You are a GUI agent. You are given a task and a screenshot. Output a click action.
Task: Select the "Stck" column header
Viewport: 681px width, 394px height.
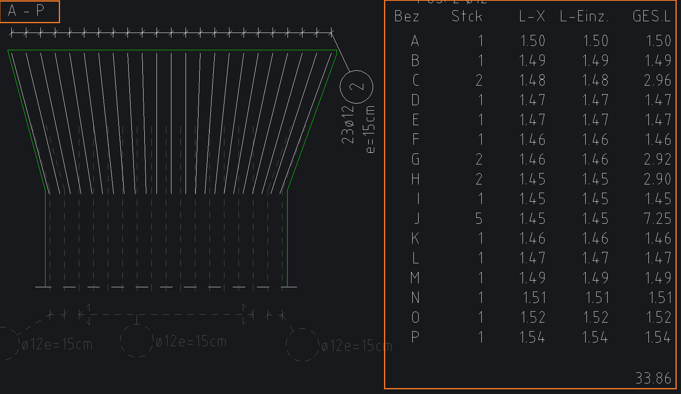pyautogui.click(x=467, y=16)
